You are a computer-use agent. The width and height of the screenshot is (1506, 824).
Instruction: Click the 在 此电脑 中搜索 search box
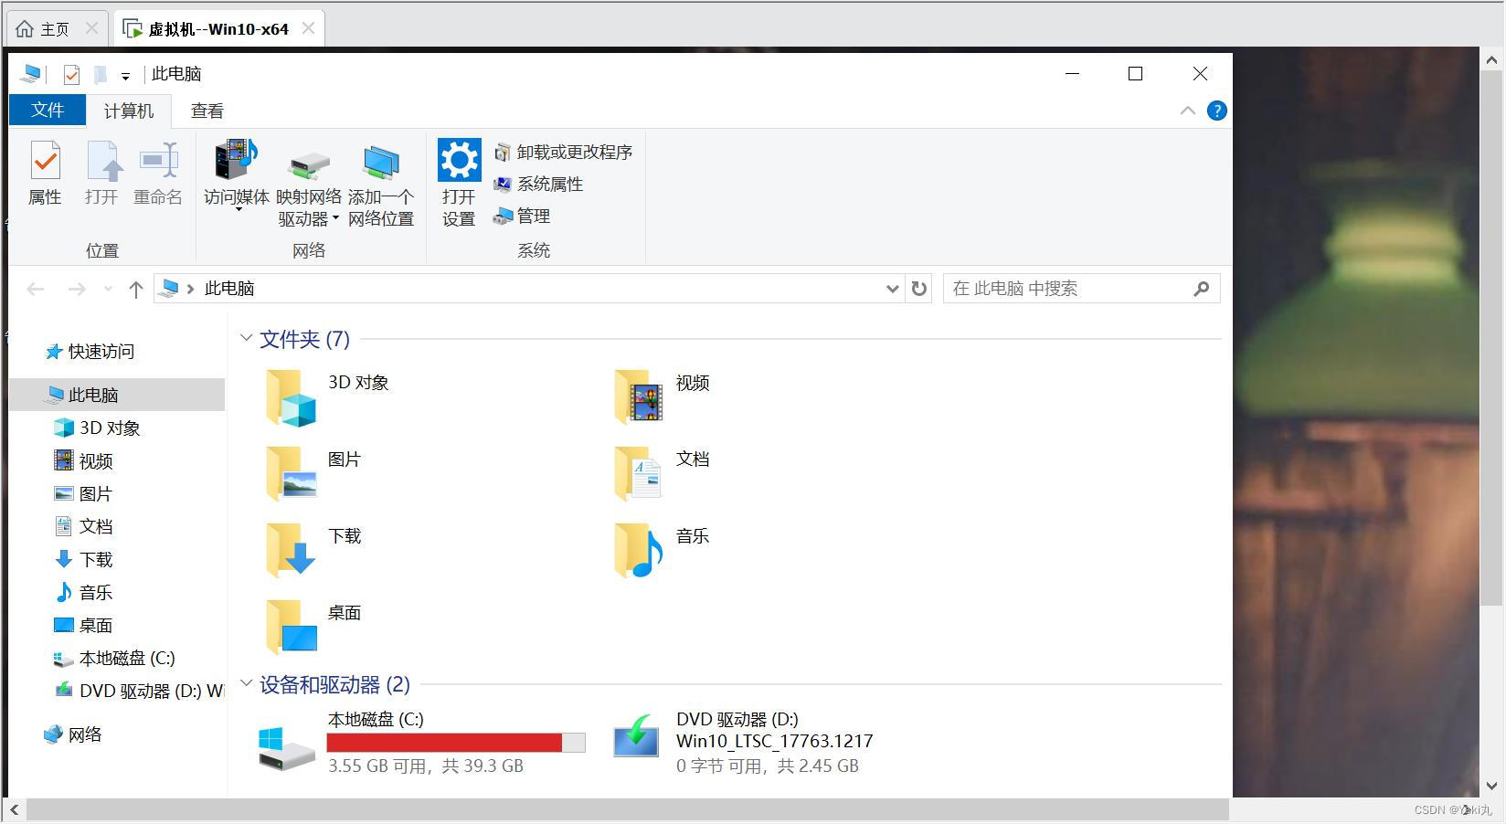[1081, 289]
